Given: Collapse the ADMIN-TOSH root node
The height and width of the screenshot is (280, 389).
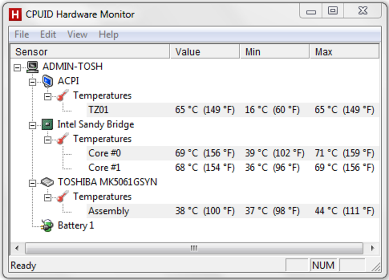Looking at the screenshot, I should [x=17, y=68].
